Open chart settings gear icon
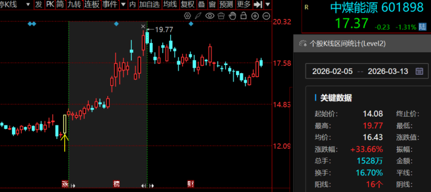Image resolution: width=431 pixels, height=192 pixels. (x=187, y=16)
